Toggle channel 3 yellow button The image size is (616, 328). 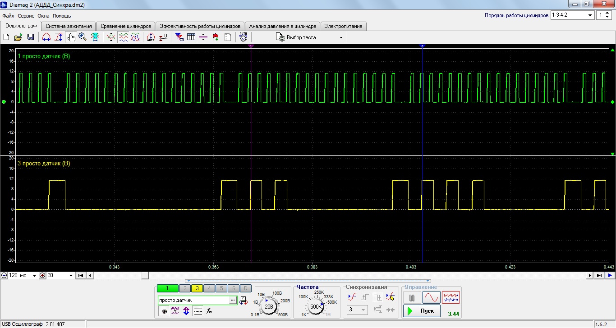coord(197,288)
